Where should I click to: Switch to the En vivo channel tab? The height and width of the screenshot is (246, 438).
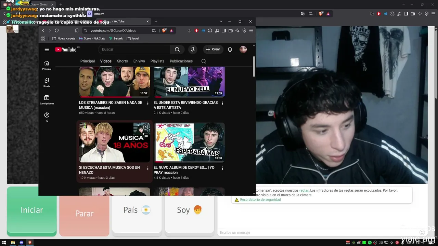(139, 61)
